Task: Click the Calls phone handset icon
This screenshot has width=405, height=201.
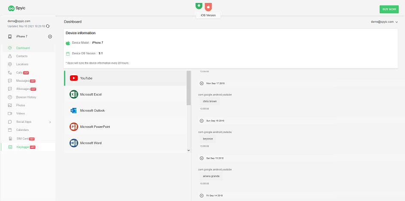Action: click(x=10, y=72)
